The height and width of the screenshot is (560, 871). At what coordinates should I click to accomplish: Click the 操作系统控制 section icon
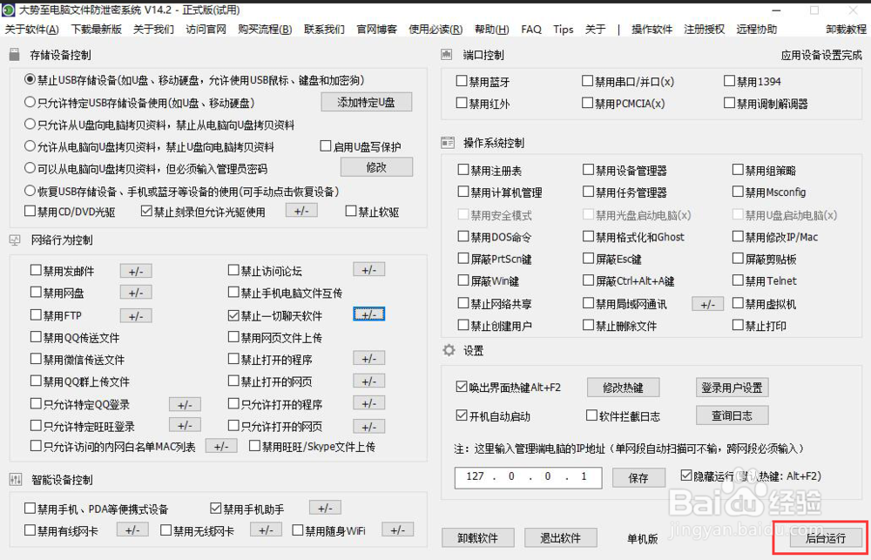point(449,144)
